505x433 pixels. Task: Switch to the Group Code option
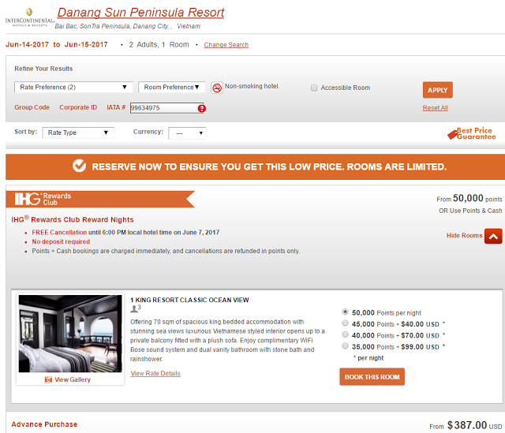coord(32,107)
